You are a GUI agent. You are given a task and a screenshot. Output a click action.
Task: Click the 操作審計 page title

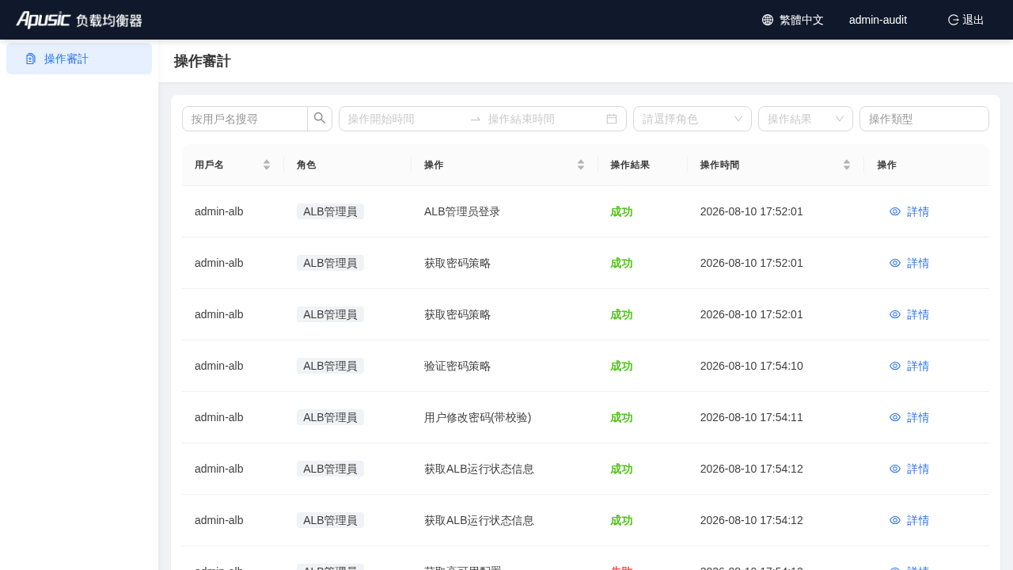click(x=203, y=61)
